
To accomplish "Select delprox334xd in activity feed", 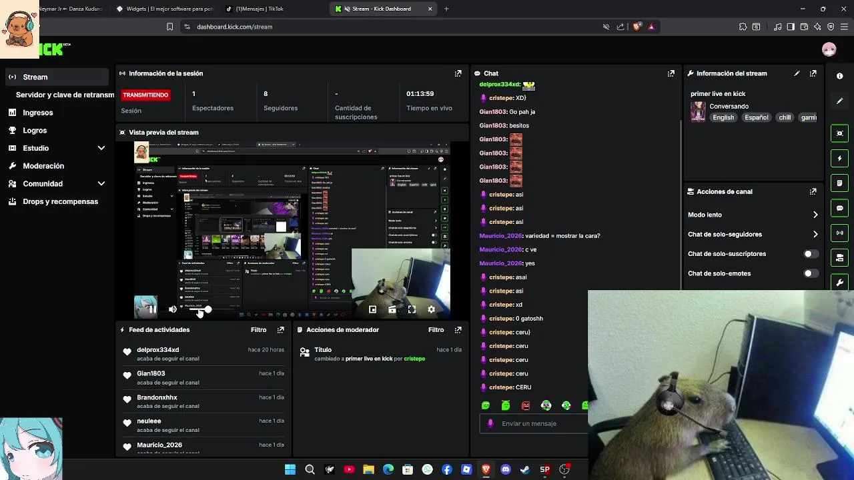I will [158, 349].
